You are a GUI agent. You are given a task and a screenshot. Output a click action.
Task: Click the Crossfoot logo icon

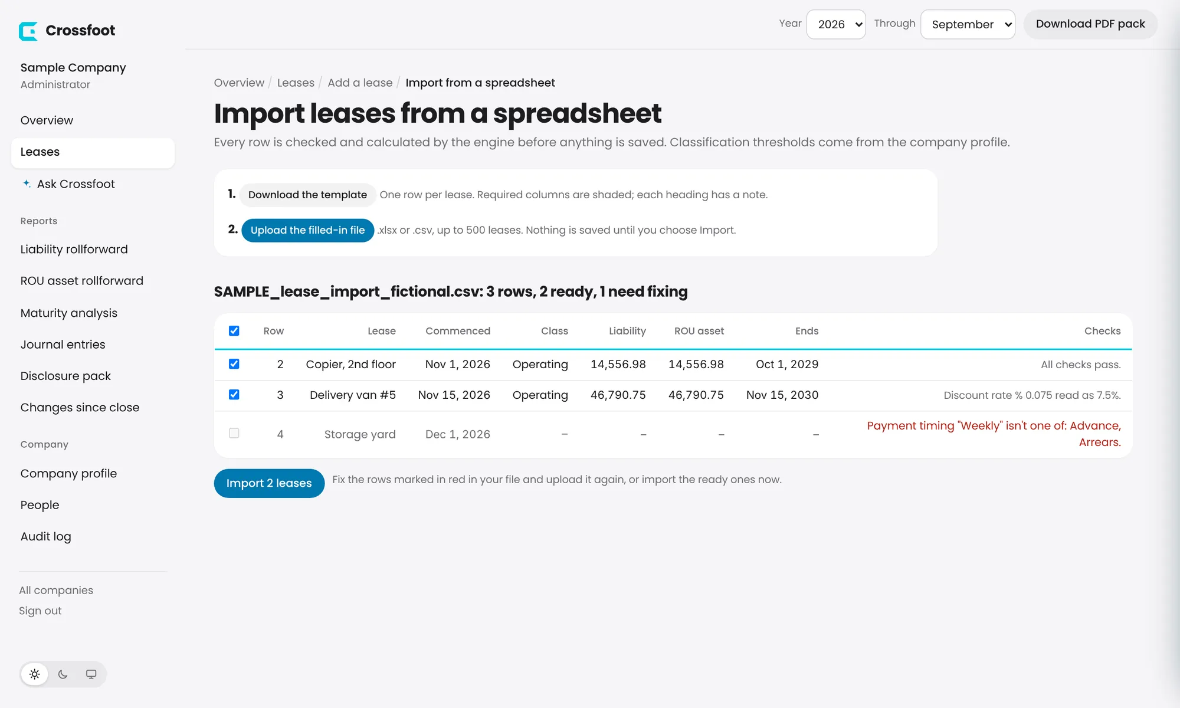[x=28, y=31]
